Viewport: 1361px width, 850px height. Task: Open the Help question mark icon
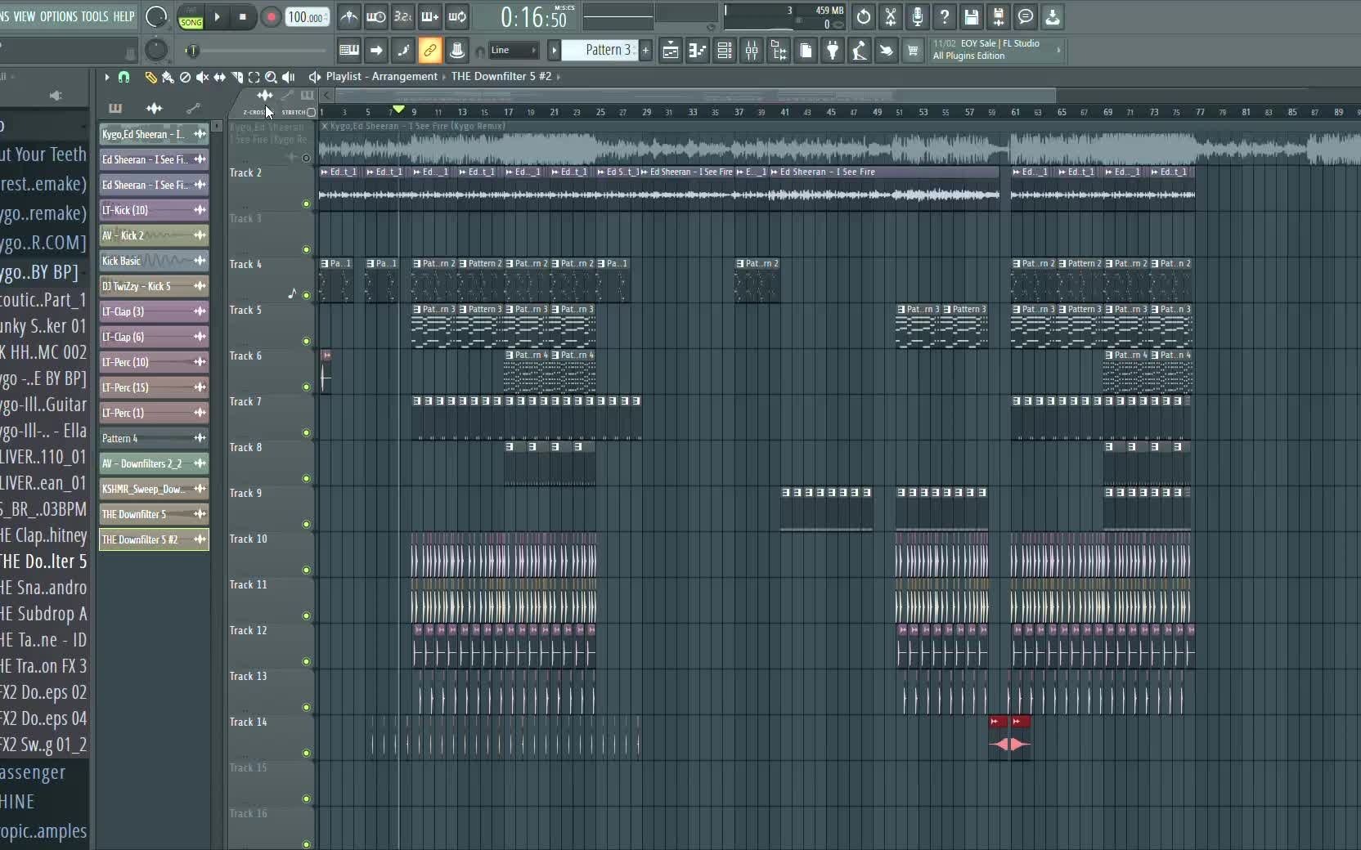[945, 17]
